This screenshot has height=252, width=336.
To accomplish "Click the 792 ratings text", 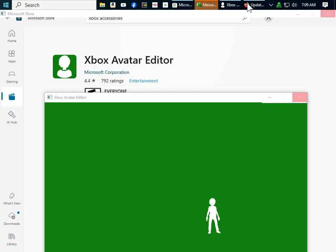I will click(x=112, y=81).
